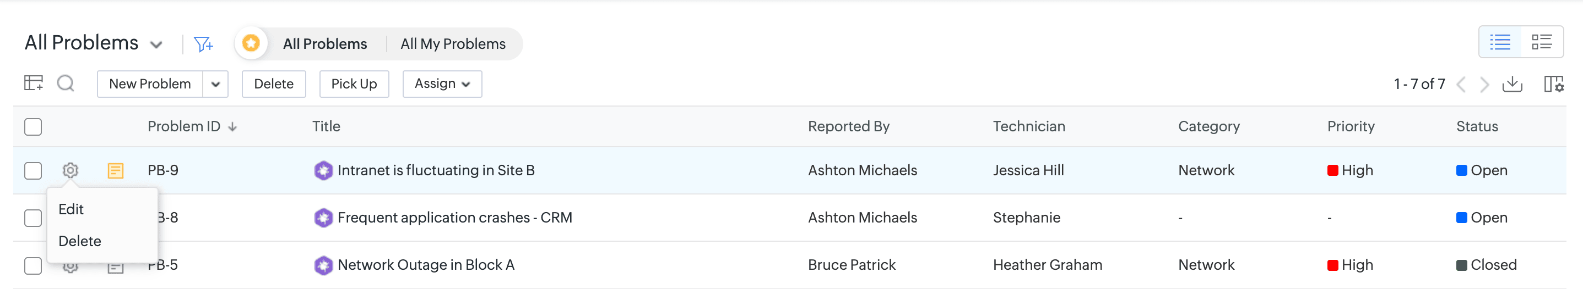
Task: Expand the Assign dropdown
Action: tap(442, 84)
